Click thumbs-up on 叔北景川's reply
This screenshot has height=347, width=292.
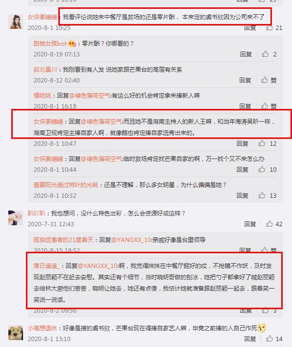[x=265, y=80]
